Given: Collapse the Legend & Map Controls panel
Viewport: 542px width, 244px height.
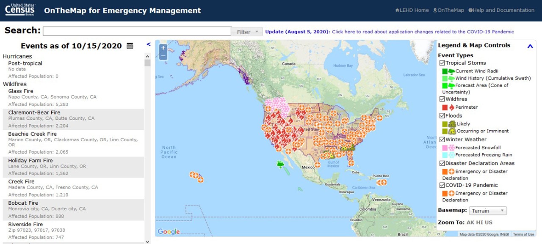Looking at the screenshot, I should tap(530, 46).
